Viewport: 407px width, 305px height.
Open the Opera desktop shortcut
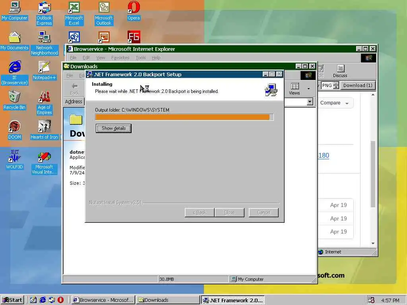134,11
